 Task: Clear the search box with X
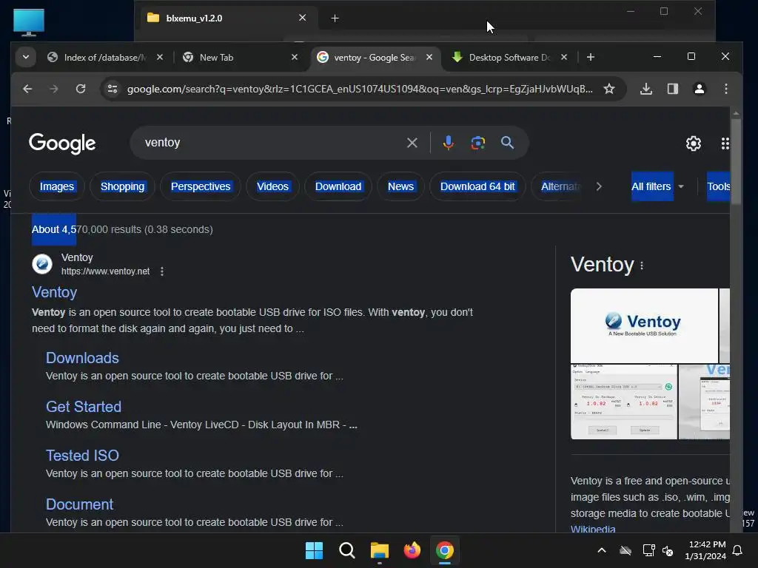coord(412,143)
